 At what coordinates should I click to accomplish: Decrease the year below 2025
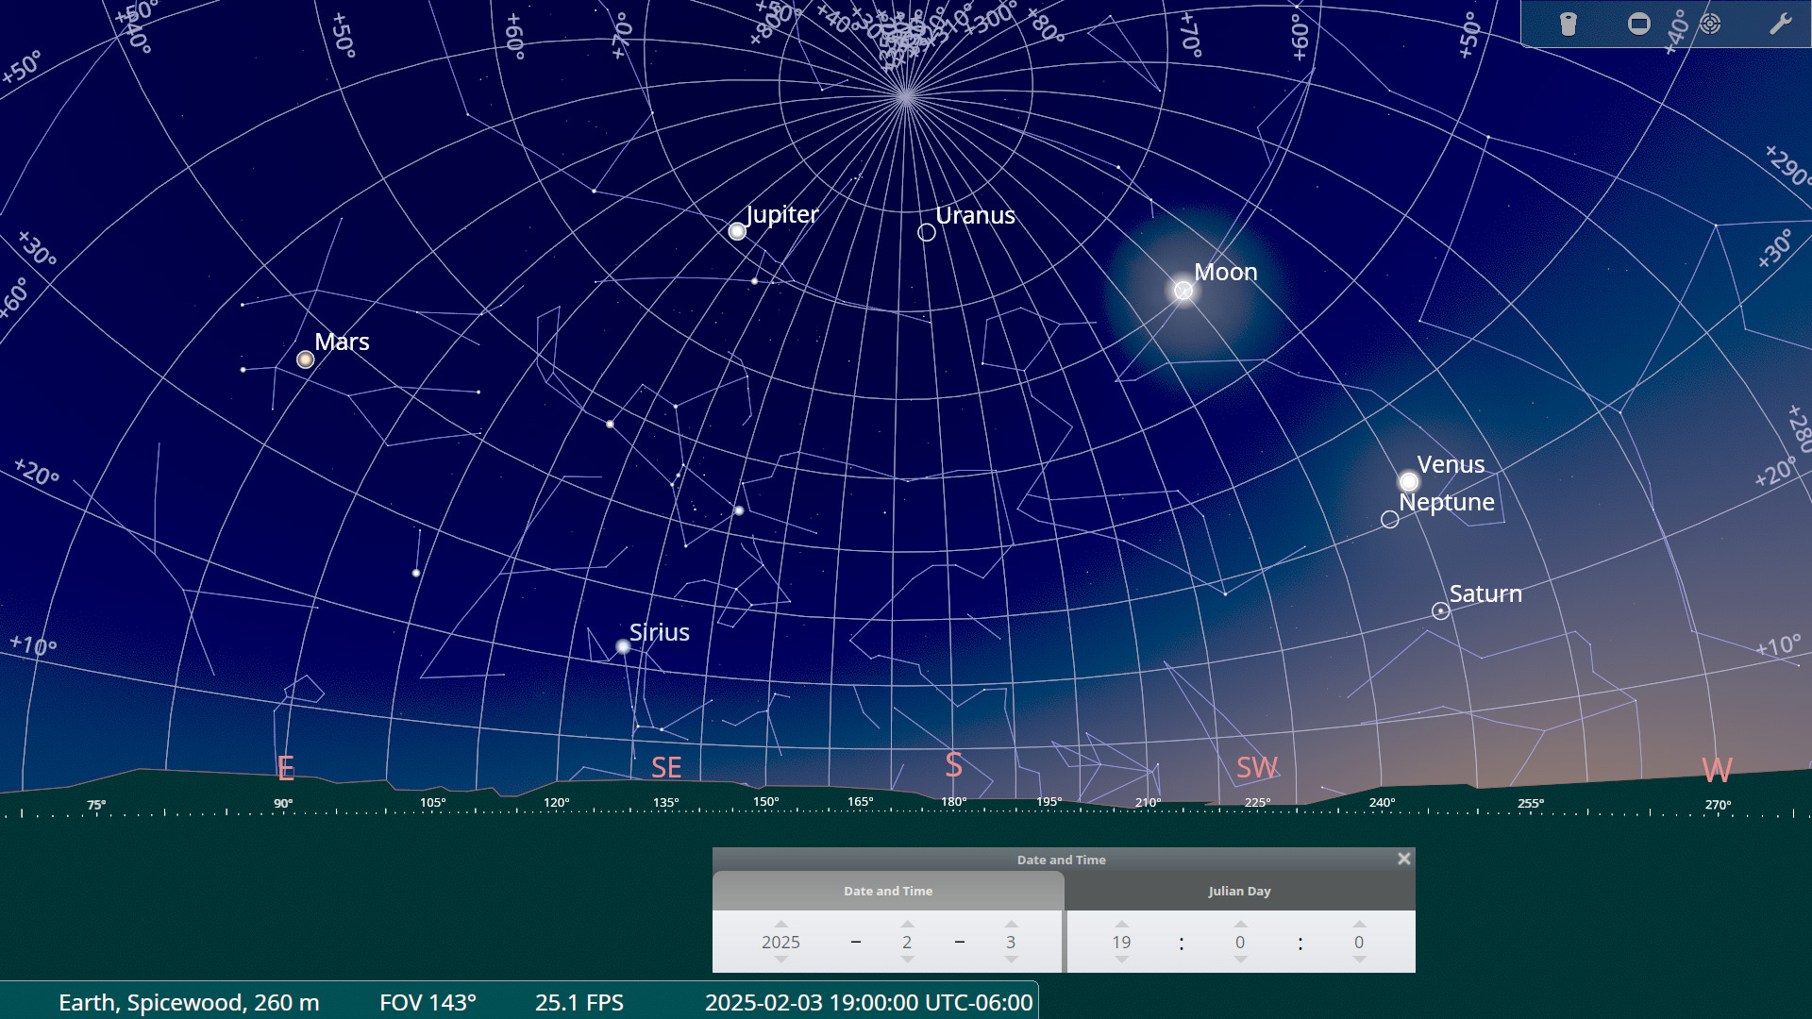(x=780, y=960)
